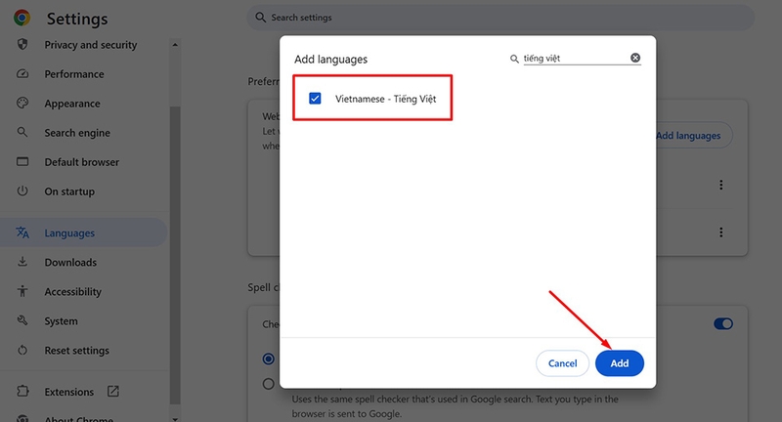Clear the tiếng việt search text
The image size is (782, 422).
pos(635,58)
